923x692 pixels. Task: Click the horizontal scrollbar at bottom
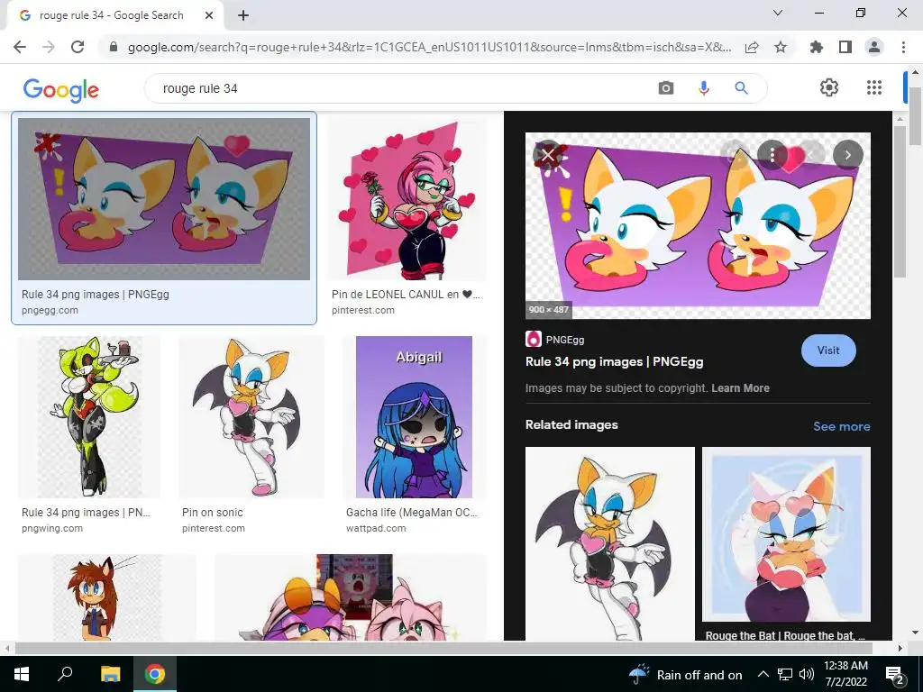pyautogui.click(x=443, y=649)
